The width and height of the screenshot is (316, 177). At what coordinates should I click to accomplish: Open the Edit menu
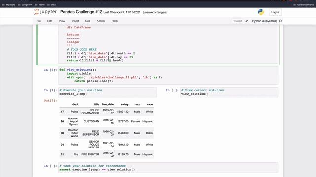click(50, 21)
